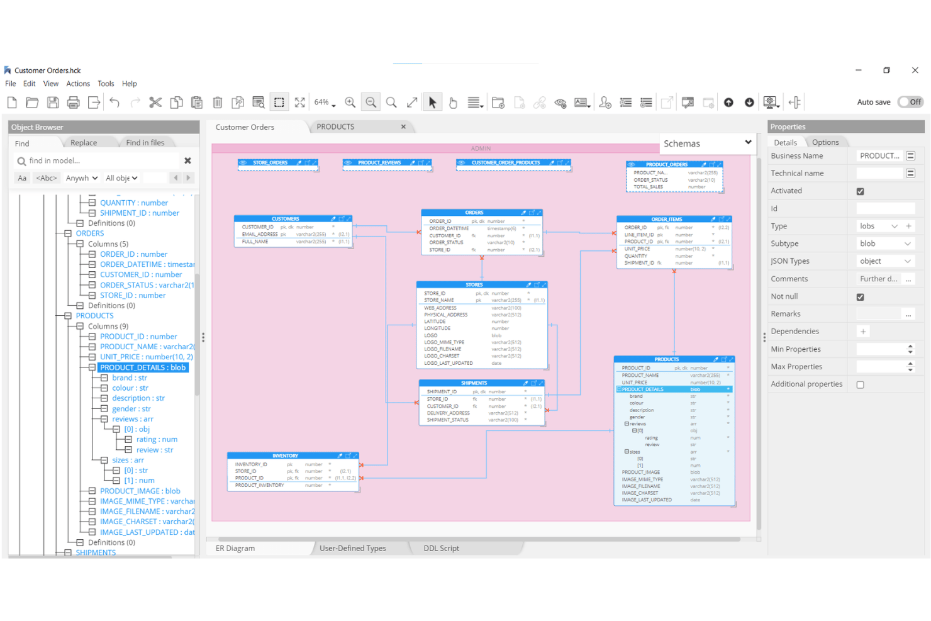Open the Find in files tab
The height and width of the screenshot is (621, 931).
145,143
